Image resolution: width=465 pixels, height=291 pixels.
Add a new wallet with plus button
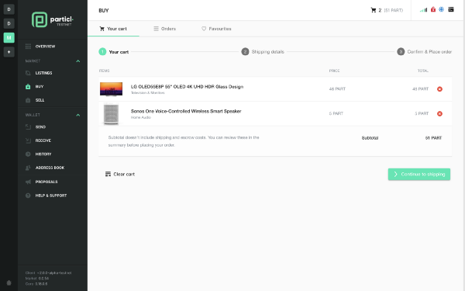coord(9,52)
